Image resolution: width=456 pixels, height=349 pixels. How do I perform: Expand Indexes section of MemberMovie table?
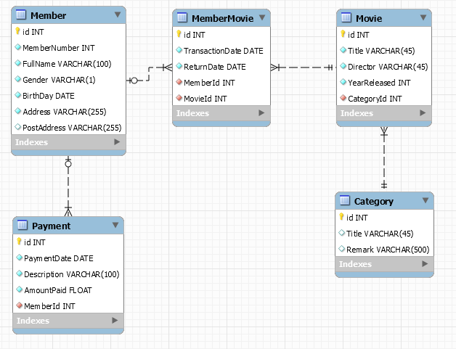[x=262, y=113]
